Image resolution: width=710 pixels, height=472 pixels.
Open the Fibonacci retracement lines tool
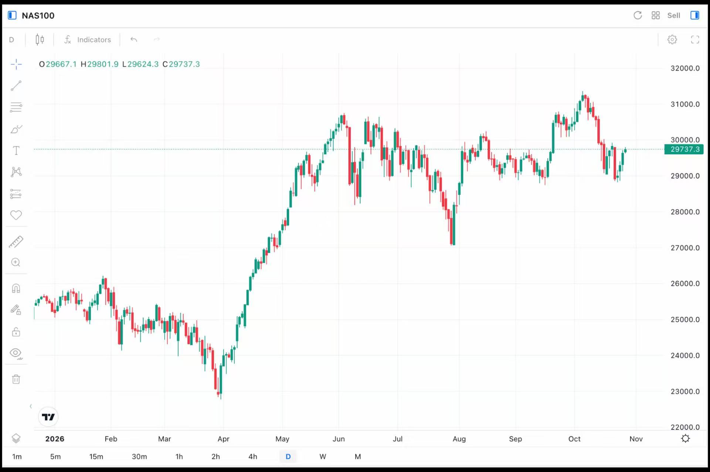click(x=16, y=107)
